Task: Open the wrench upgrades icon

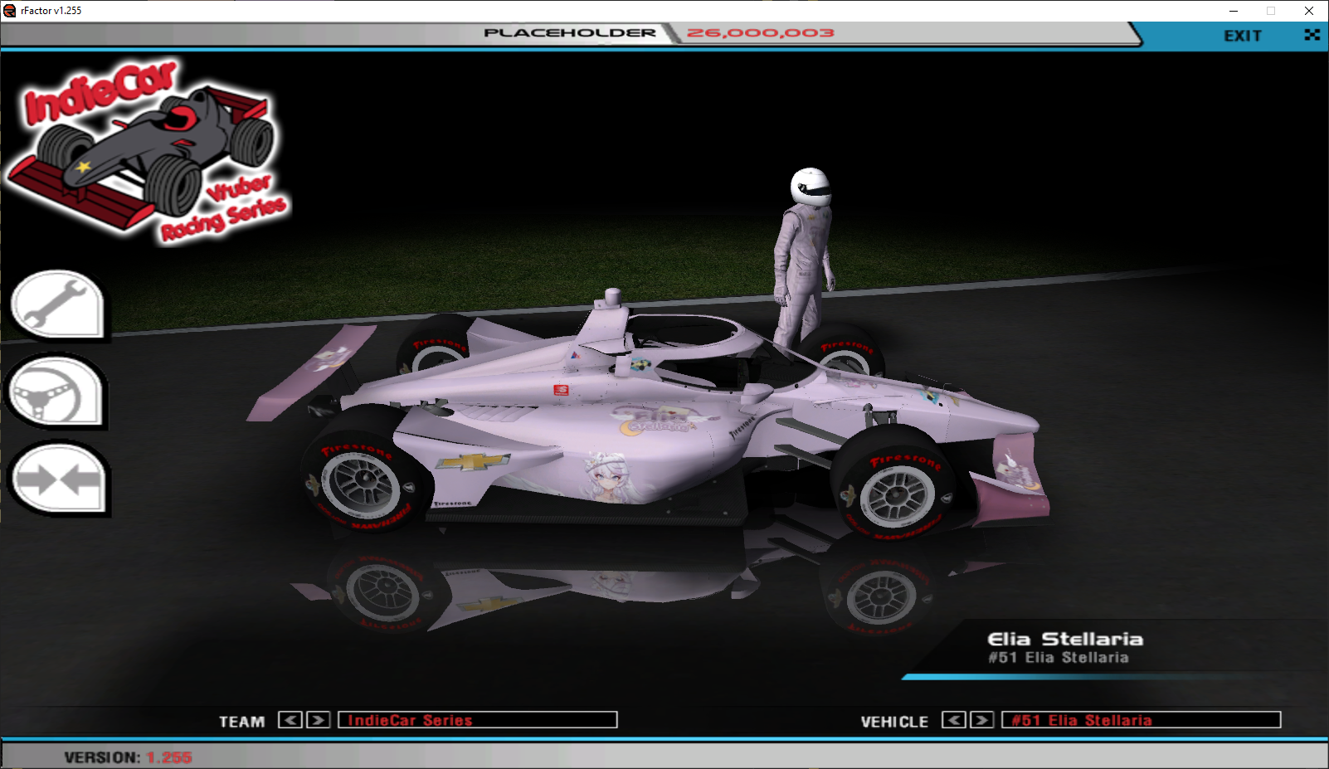Action: point(56,304)
